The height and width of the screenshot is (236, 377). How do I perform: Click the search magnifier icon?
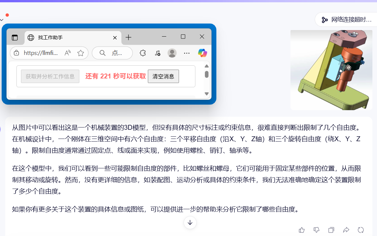point(102,53)
